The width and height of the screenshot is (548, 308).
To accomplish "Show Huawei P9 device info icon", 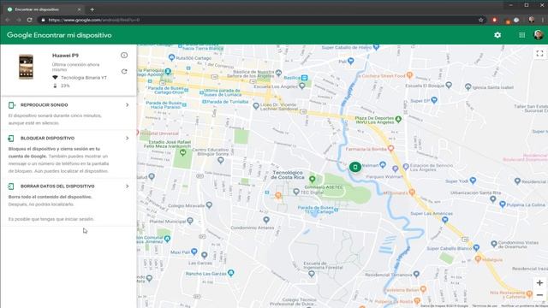I will 124,55.
